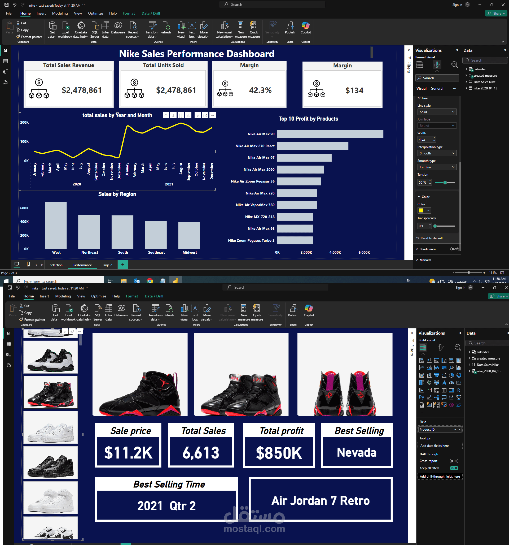This screenshot has height=545, width=509.
Task: Open Smooth type Cardinal dropdown
Action: [437, 167]
